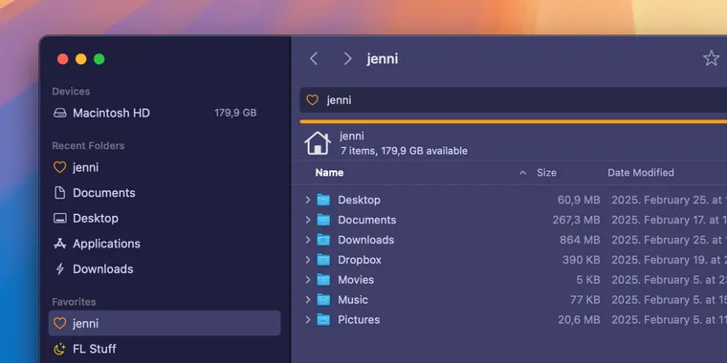Click the Music folder icon
Screen dimensions: 727x363
pyautogui.click(x=323, y=300)
